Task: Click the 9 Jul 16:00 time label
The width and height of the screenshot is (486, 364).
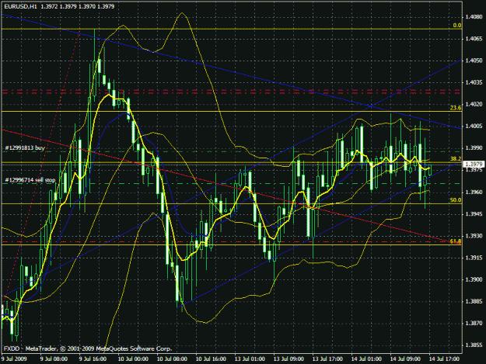Action: coord(93,359)
